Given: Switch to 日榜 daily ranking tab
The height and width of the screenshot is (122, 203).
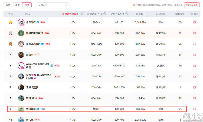Looking at the screenshot, I should [x=8, y=5].
